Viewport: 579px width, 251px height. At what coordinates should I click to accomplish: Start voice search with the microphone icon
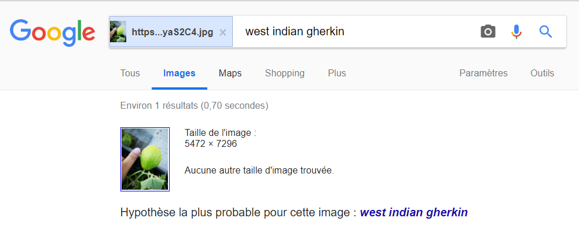[516, 31]
